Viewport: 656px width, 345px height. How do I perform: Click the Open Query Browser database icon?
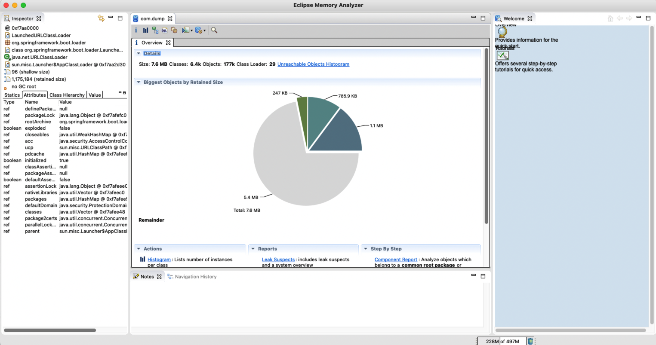[198, 30]
